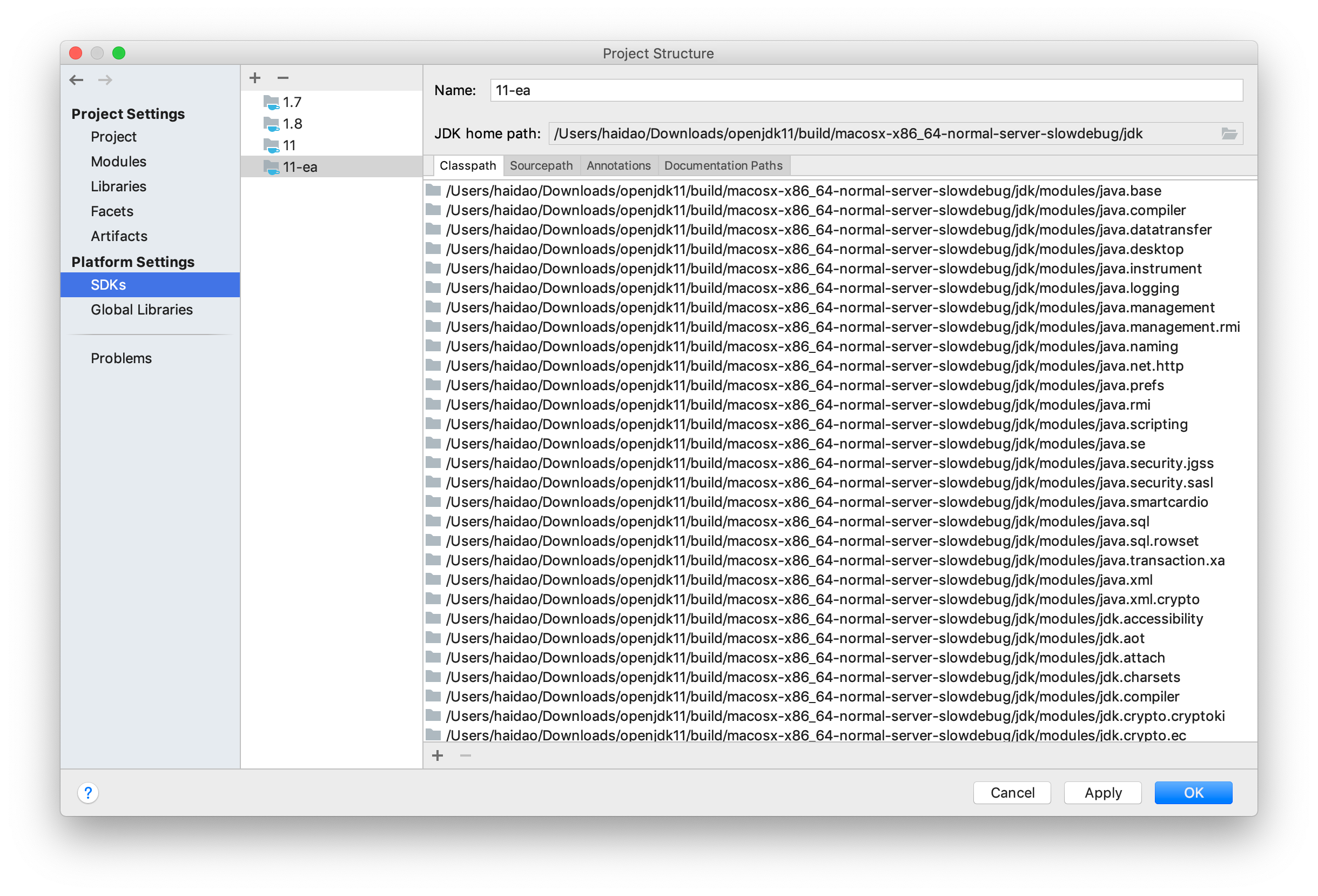
Task: Click the folder icon next to java.base
Action: [x=433, y=191]
